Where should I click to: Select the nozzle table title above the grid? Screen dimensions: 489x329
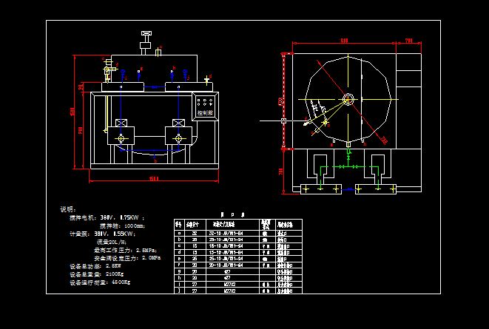232,214
